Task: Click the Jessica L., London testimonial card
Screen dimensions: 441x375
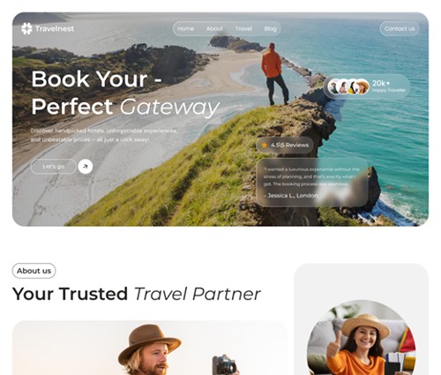Action: (312, 183)
